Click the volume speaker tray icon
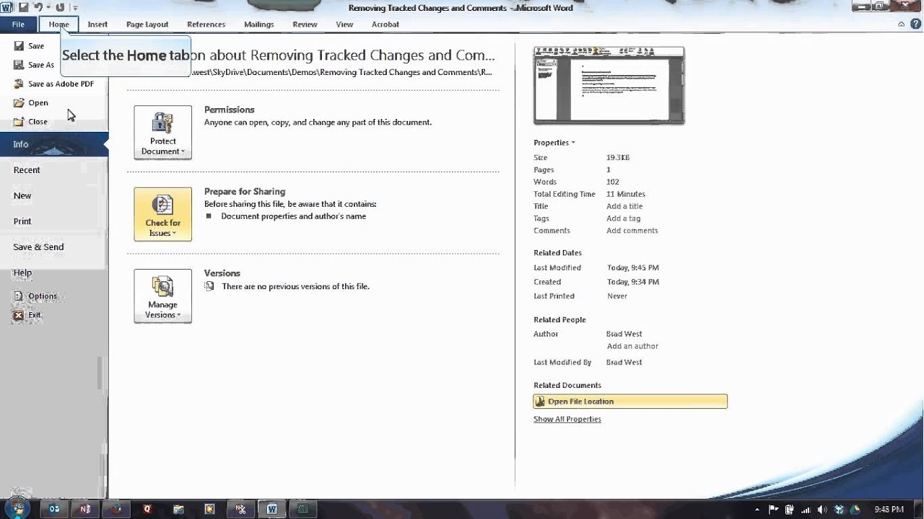 click(821, 510)
